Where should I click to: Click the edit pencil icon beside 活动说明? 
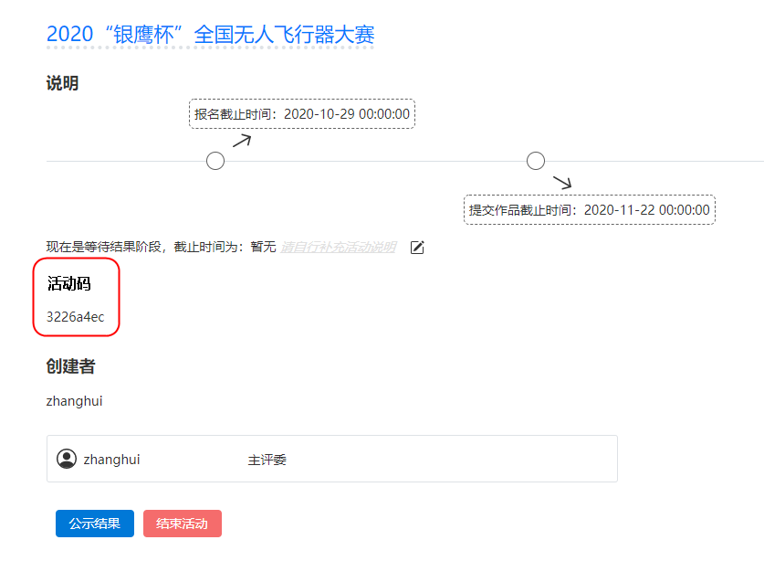pos(417,248)
